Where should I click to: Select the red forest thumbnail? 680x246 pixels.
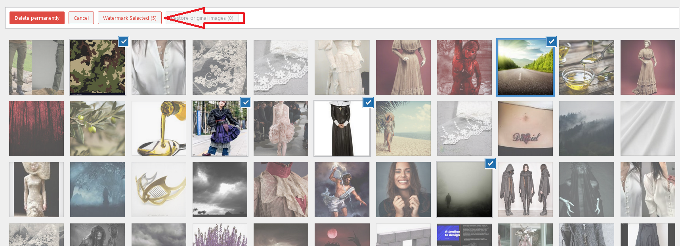[36, 128]
